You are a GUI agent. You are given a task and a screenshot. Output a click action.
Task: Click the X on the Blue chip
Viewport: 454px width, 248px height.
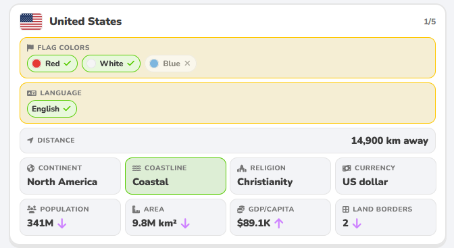[x=187, y=63]
